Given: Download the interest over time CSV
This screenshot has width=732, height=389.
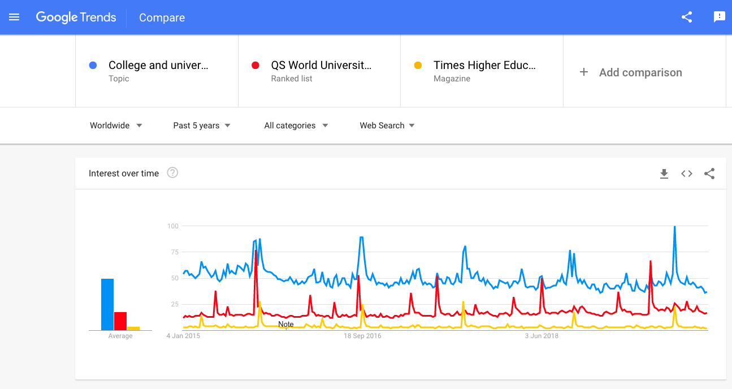Looking at the screenshot, I should 664,174.
